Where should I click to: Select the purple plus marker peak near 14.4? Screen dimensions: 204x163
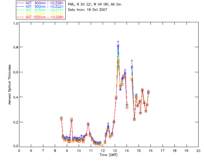[132, 60]
